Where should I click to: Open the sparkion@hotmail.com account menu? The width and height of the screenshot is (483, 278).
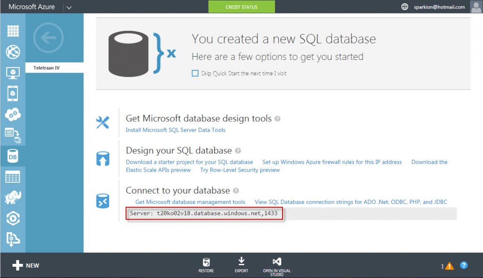[x=439, y=7]
